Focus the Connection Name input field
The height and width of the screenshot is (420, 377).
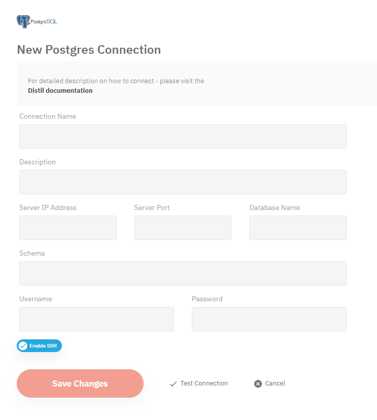(x=183, y=136)
